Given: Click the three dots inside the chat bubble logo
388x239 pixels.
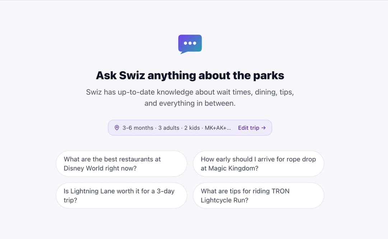Looking at the screenshot, I should coord(190,43).
